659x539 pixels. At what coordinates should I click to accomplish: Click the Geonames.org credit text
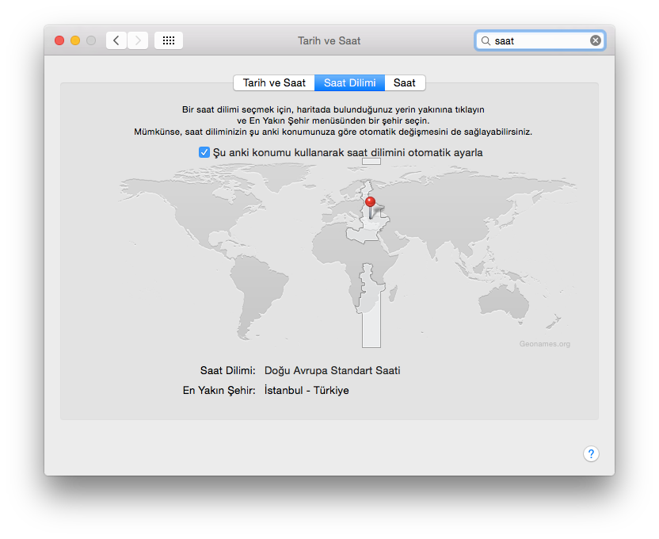pos(544,344)
